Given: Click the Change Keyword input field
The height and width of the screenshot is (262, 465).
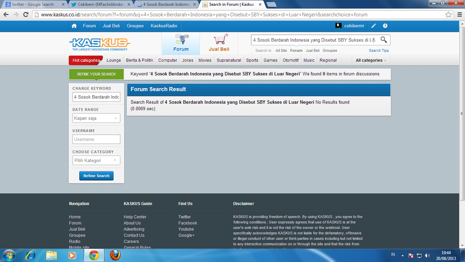Looking at the screenshot, I should (x=96, y=97).
